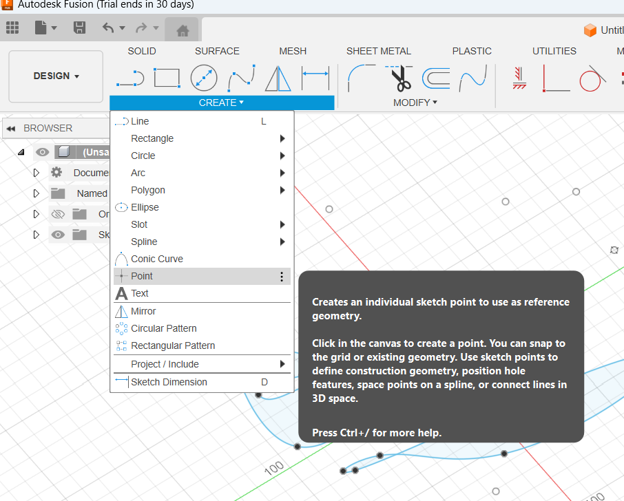This screenshot has width=624, height=501.
Task: Select the Rectangle tool in toolbar
Action: 167,78
